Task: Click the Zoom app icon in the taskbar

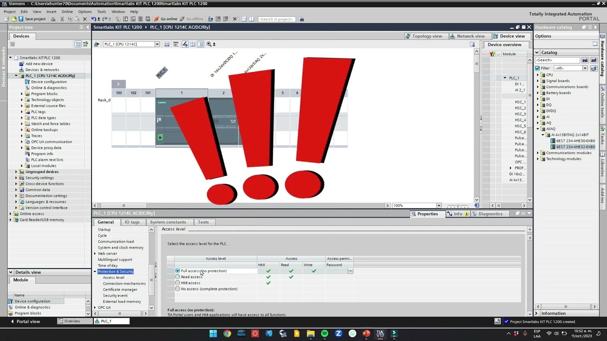Action: [x=339, y=333]
